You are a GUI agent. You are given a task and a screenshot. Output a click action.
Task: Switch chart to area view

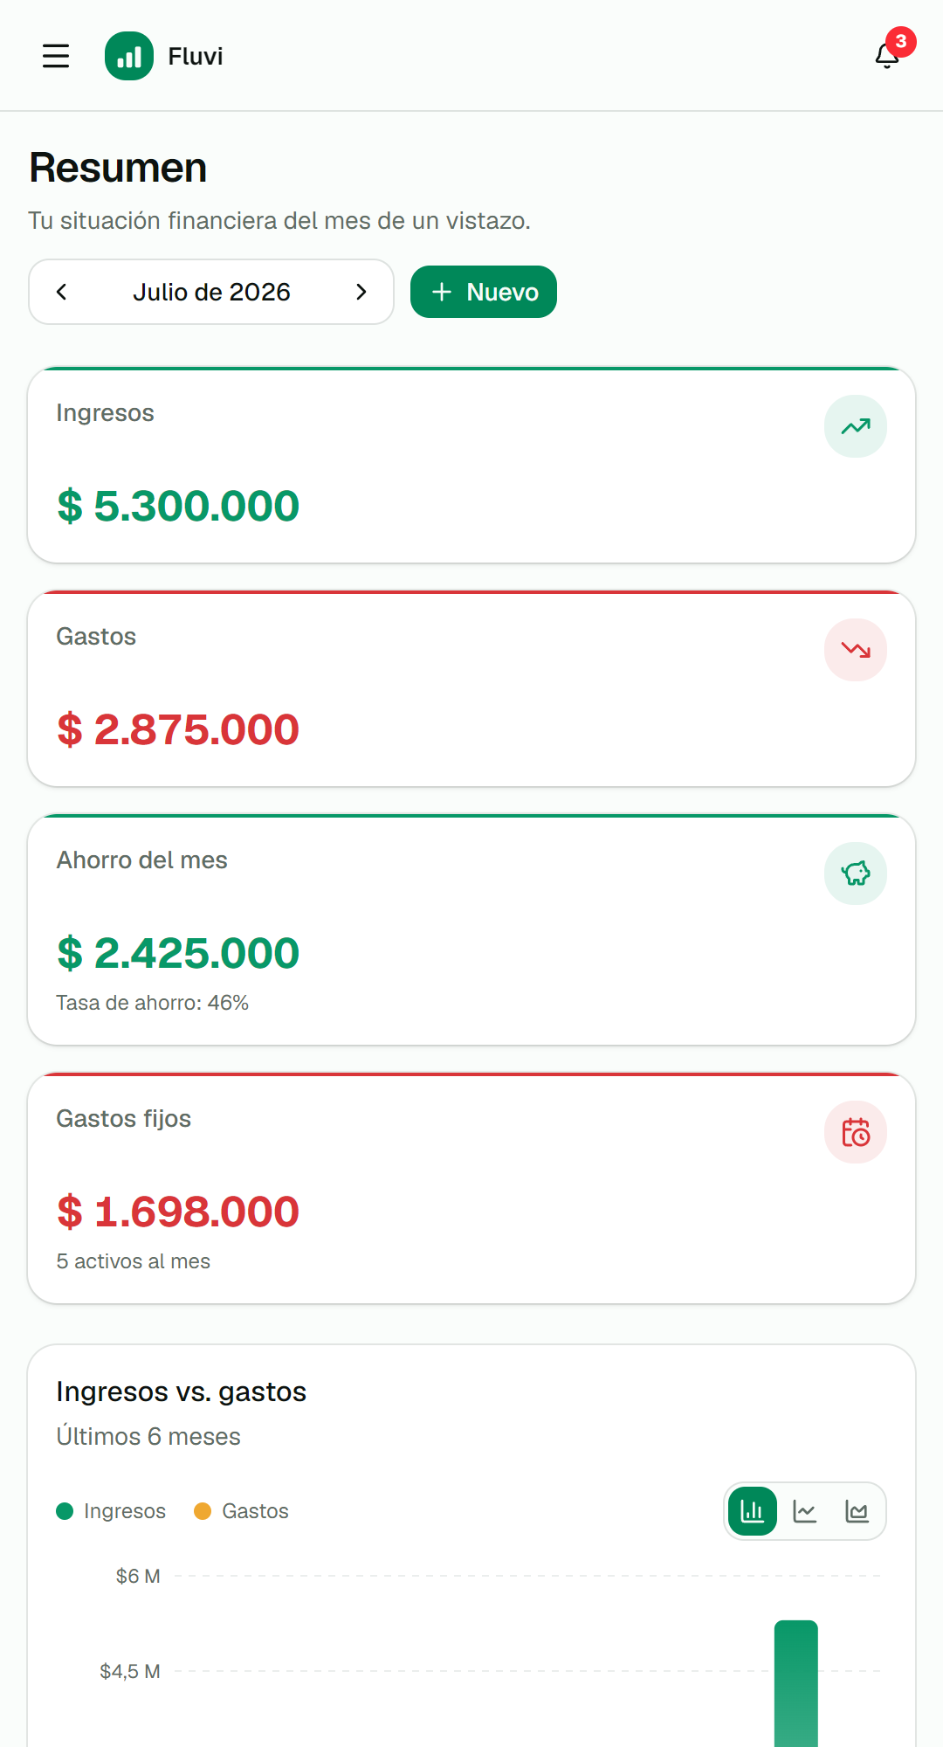[x=857, y=1511]
